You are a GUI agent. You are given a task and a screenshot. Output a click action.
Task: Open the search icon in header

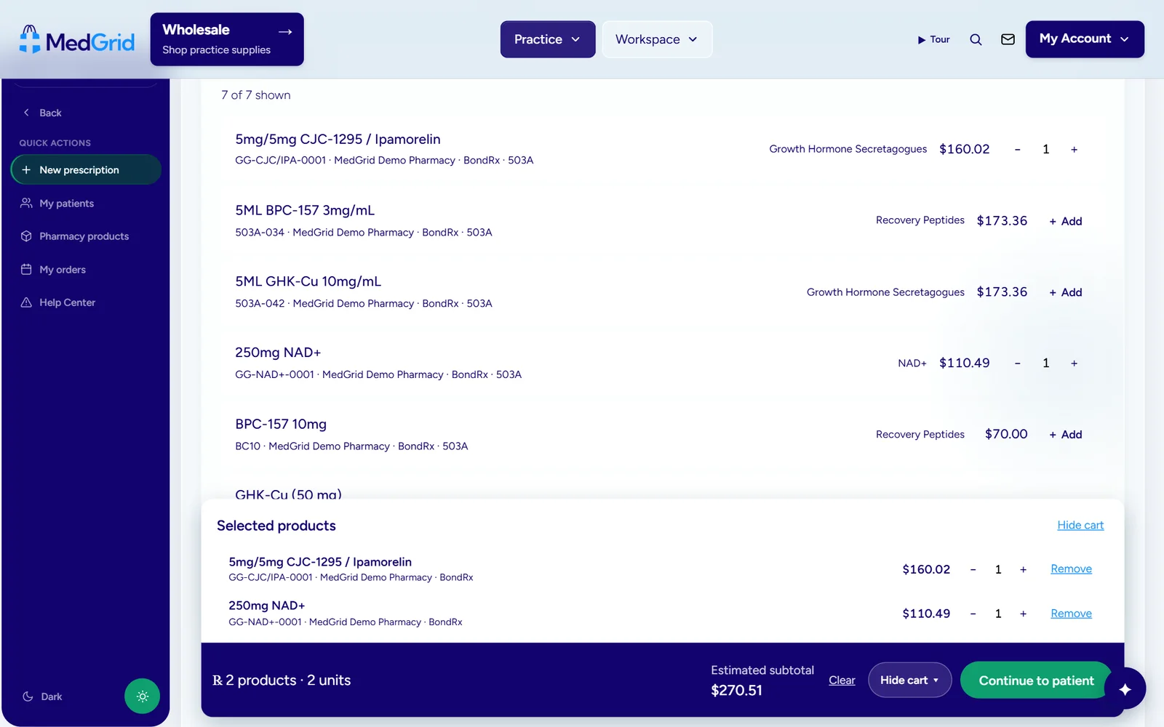976,39
